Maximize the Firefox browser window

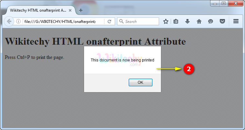[x=223, y=3]
